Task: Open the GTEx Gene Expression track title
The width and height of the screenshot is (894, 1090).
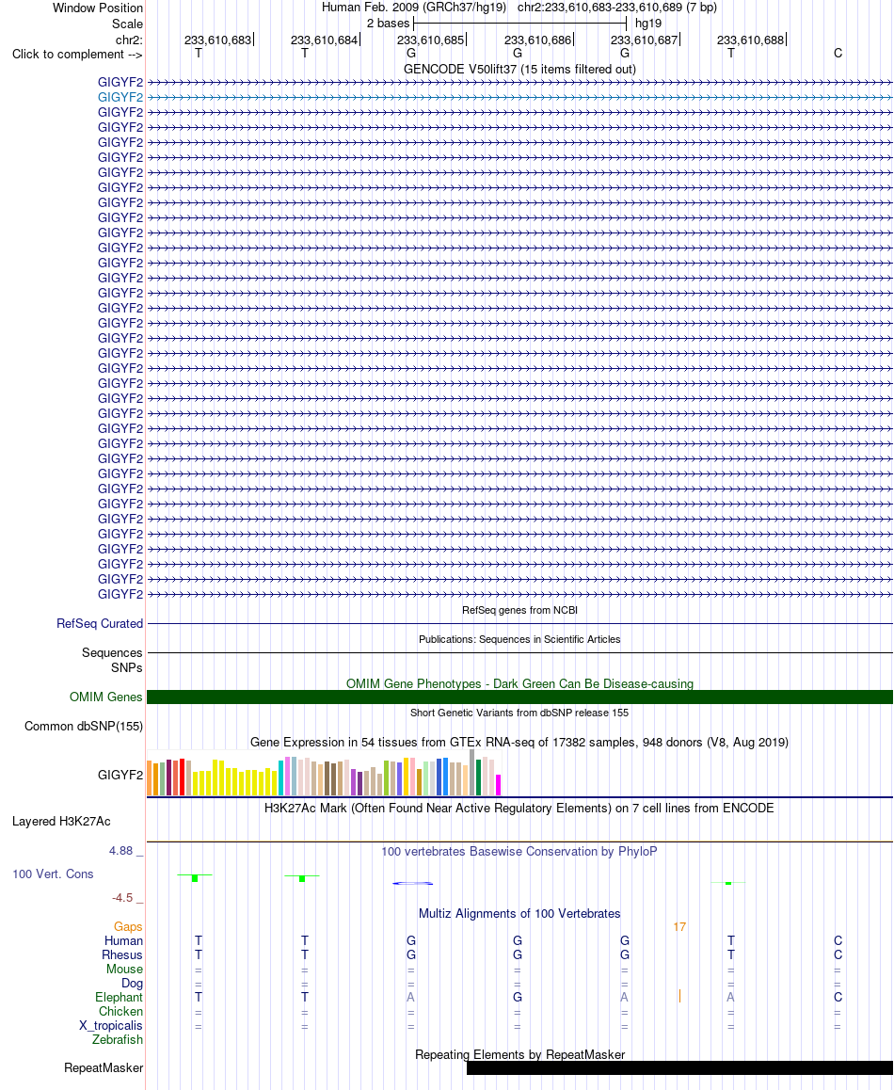Action: tap(519, 742)
